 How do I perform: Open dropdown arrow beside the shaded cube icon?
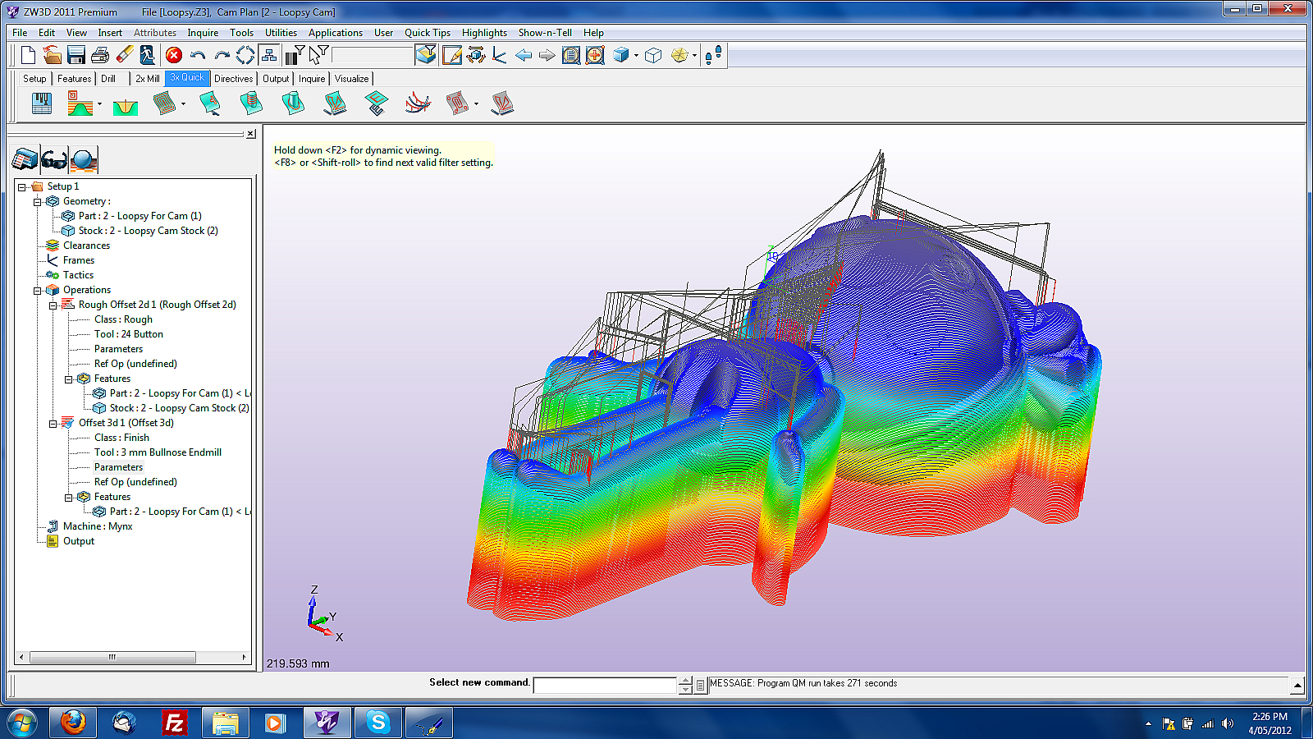click(x=636, y=56)
